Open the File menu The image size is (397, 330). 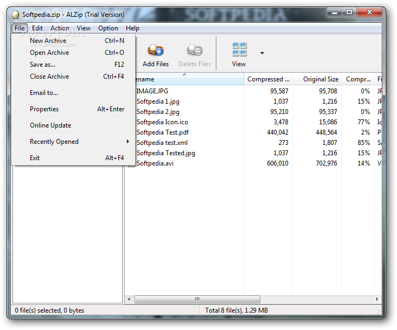pyautogui.click(x=20, y=28)
